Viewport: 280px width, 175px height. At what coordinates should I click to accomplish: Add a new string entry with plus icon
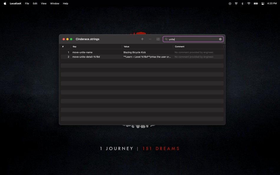click(142, 39)
